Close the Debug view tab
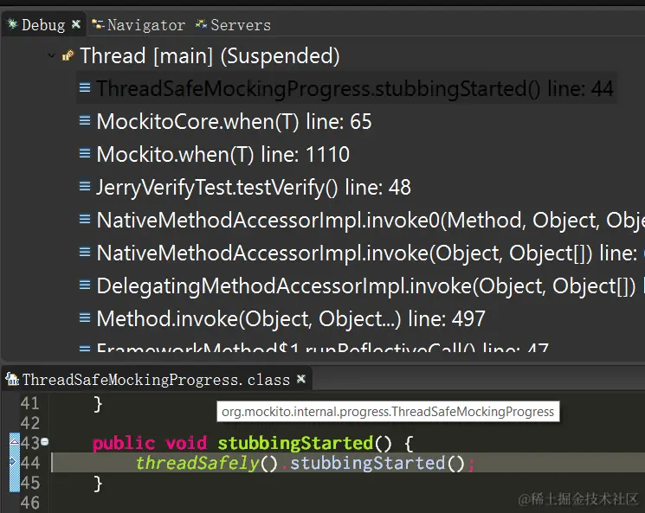Screen dimensions: 645x513 75,24
